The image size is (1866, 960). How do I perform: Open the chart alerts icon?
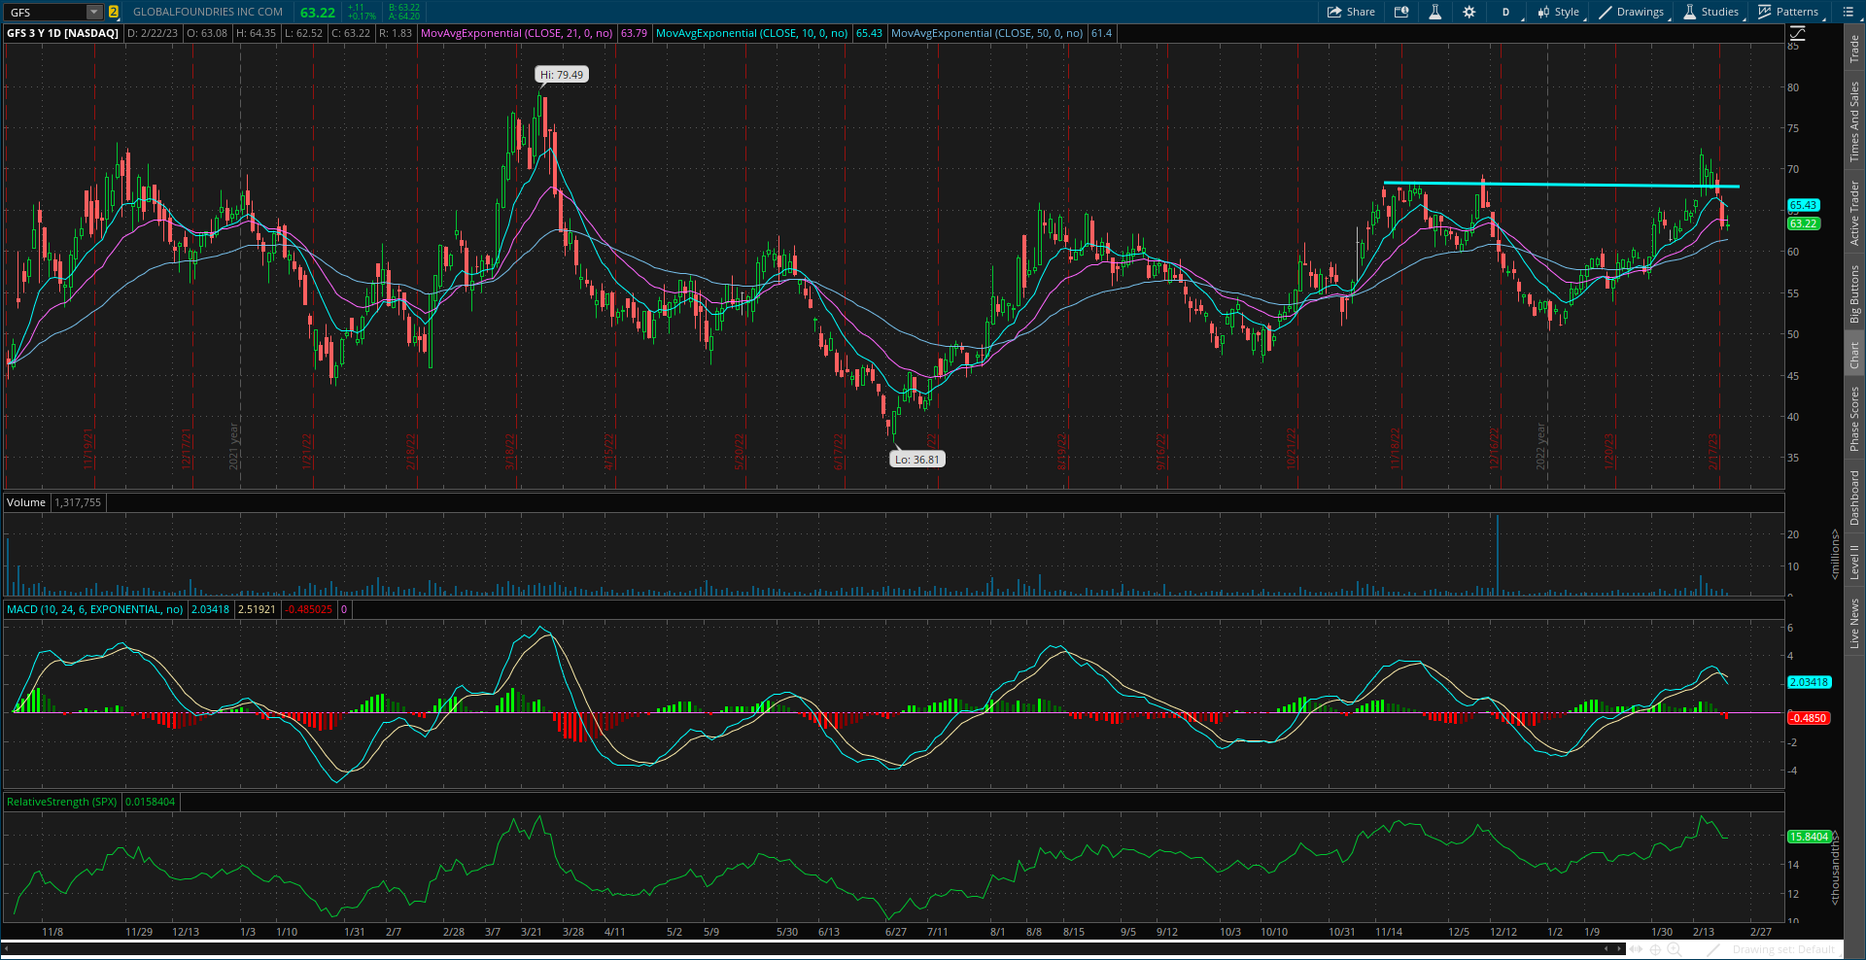1401,12
